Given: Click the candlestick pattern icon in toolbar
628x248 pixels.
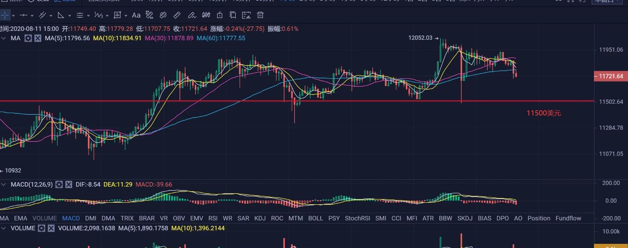Looking at the screenshot, I should (206, 15).
